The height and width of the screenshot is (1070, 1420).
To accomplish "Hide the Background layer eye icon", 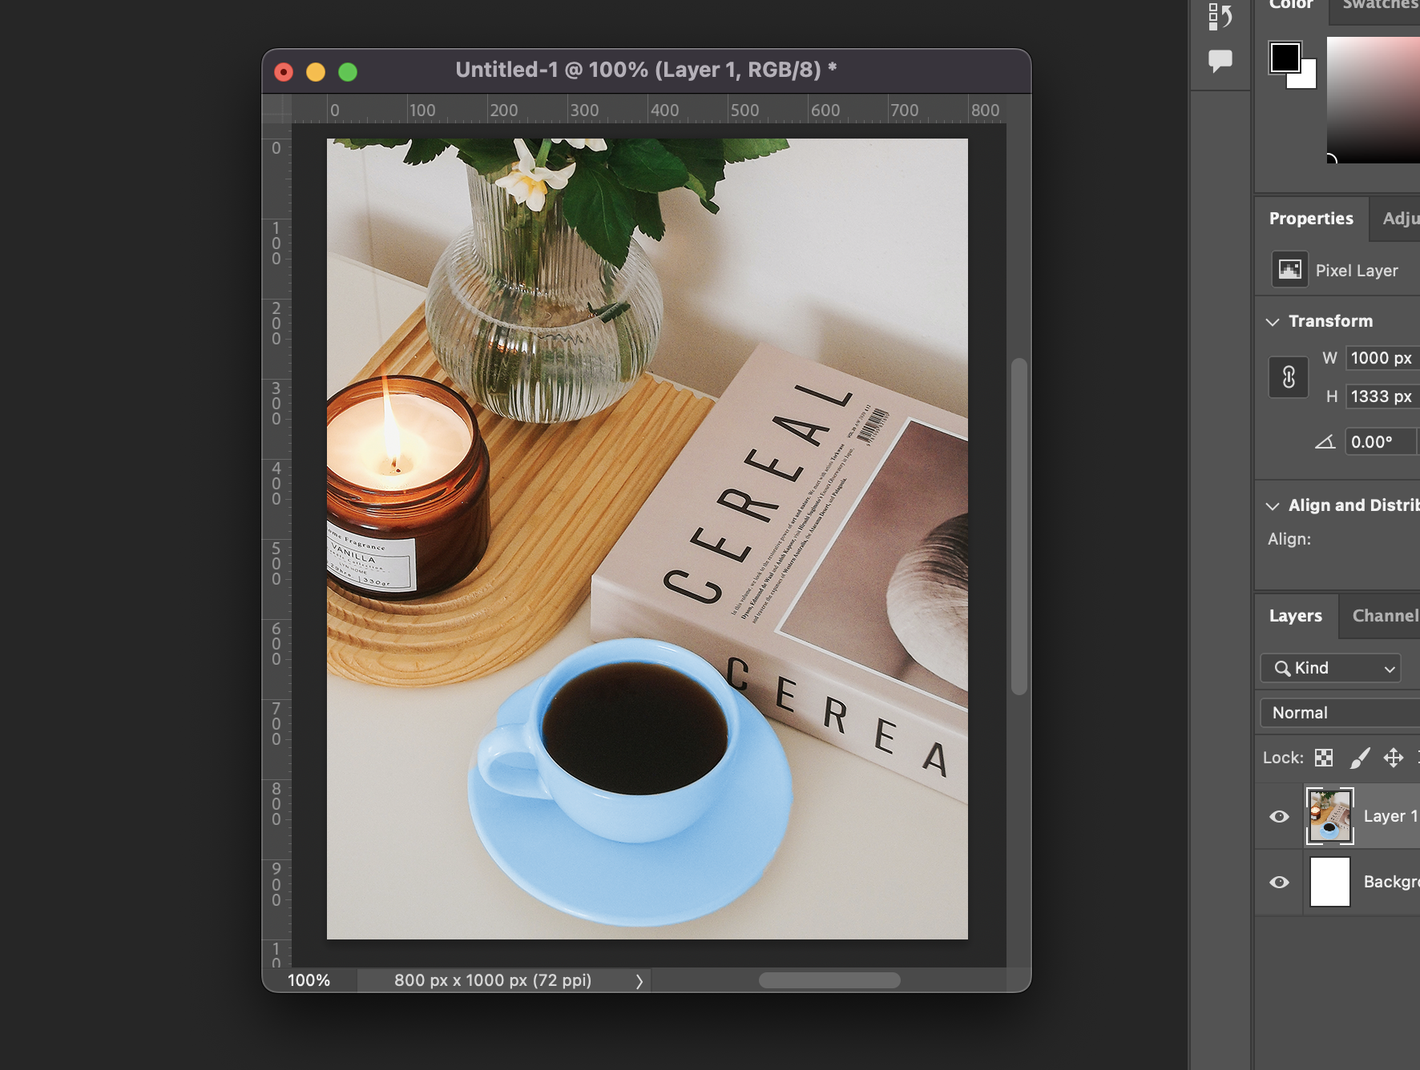I will 1280,883.
